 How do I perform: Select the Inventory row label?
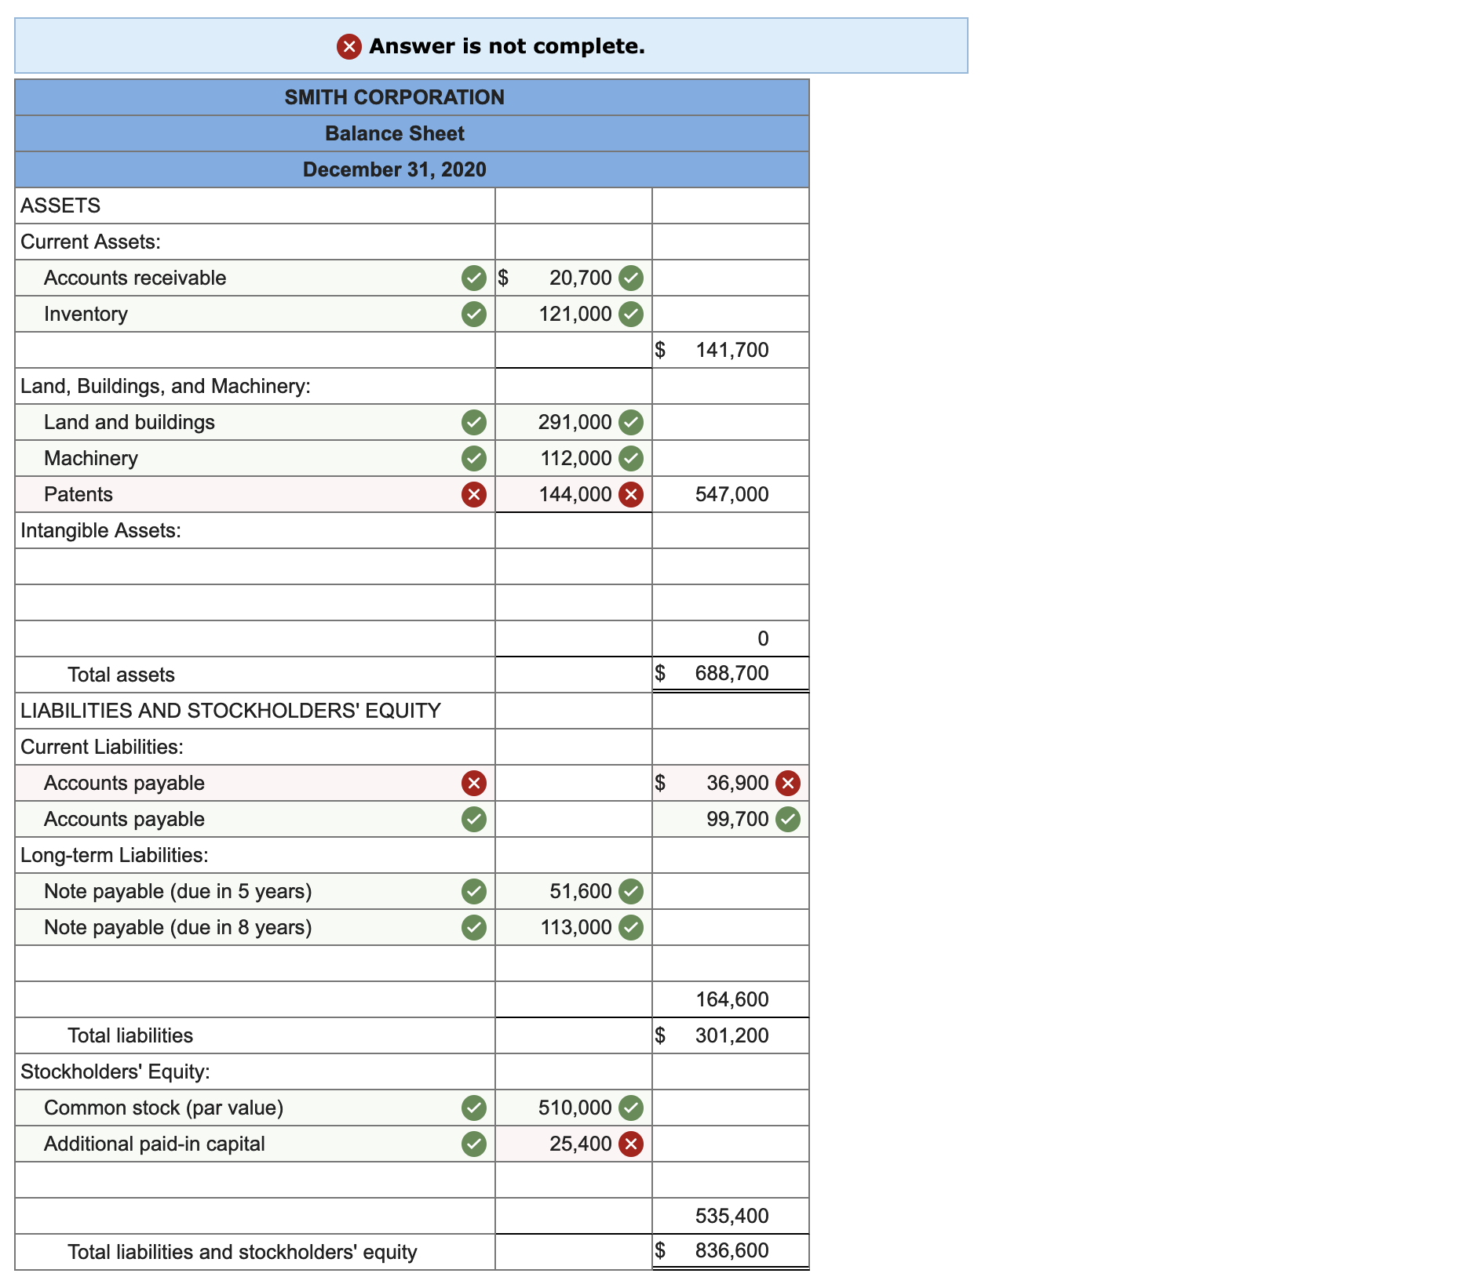86,314
